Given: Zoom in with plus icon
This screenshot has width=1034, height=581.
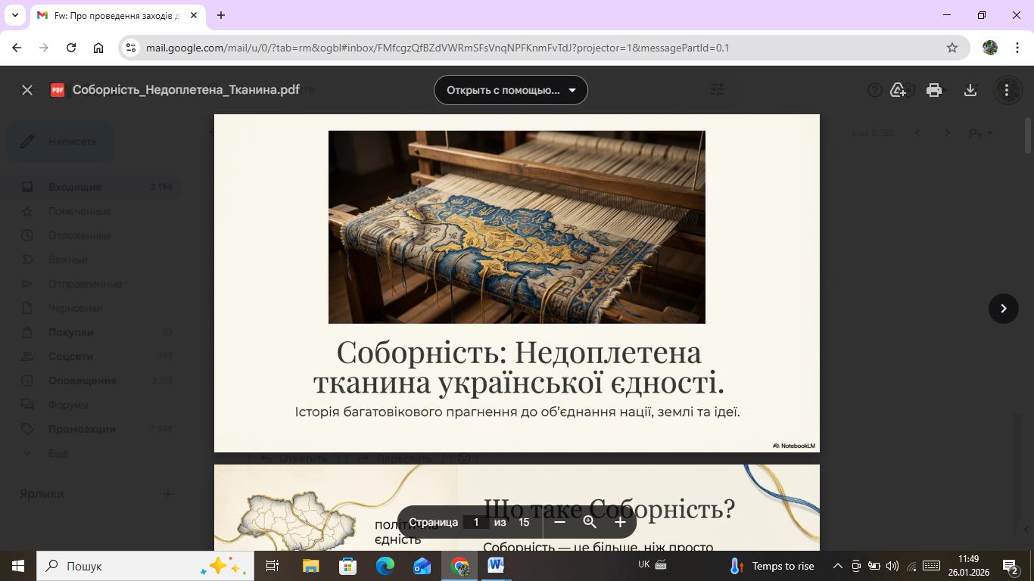Looking at the screenshot, I should point(620,522).
